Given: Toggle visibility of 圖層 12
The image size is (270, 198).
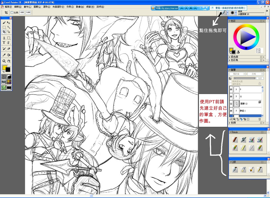Looking at the screenshot, I should 231,104.
